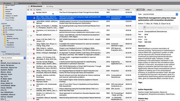Select the CHOPS group icon

[4, 26]
